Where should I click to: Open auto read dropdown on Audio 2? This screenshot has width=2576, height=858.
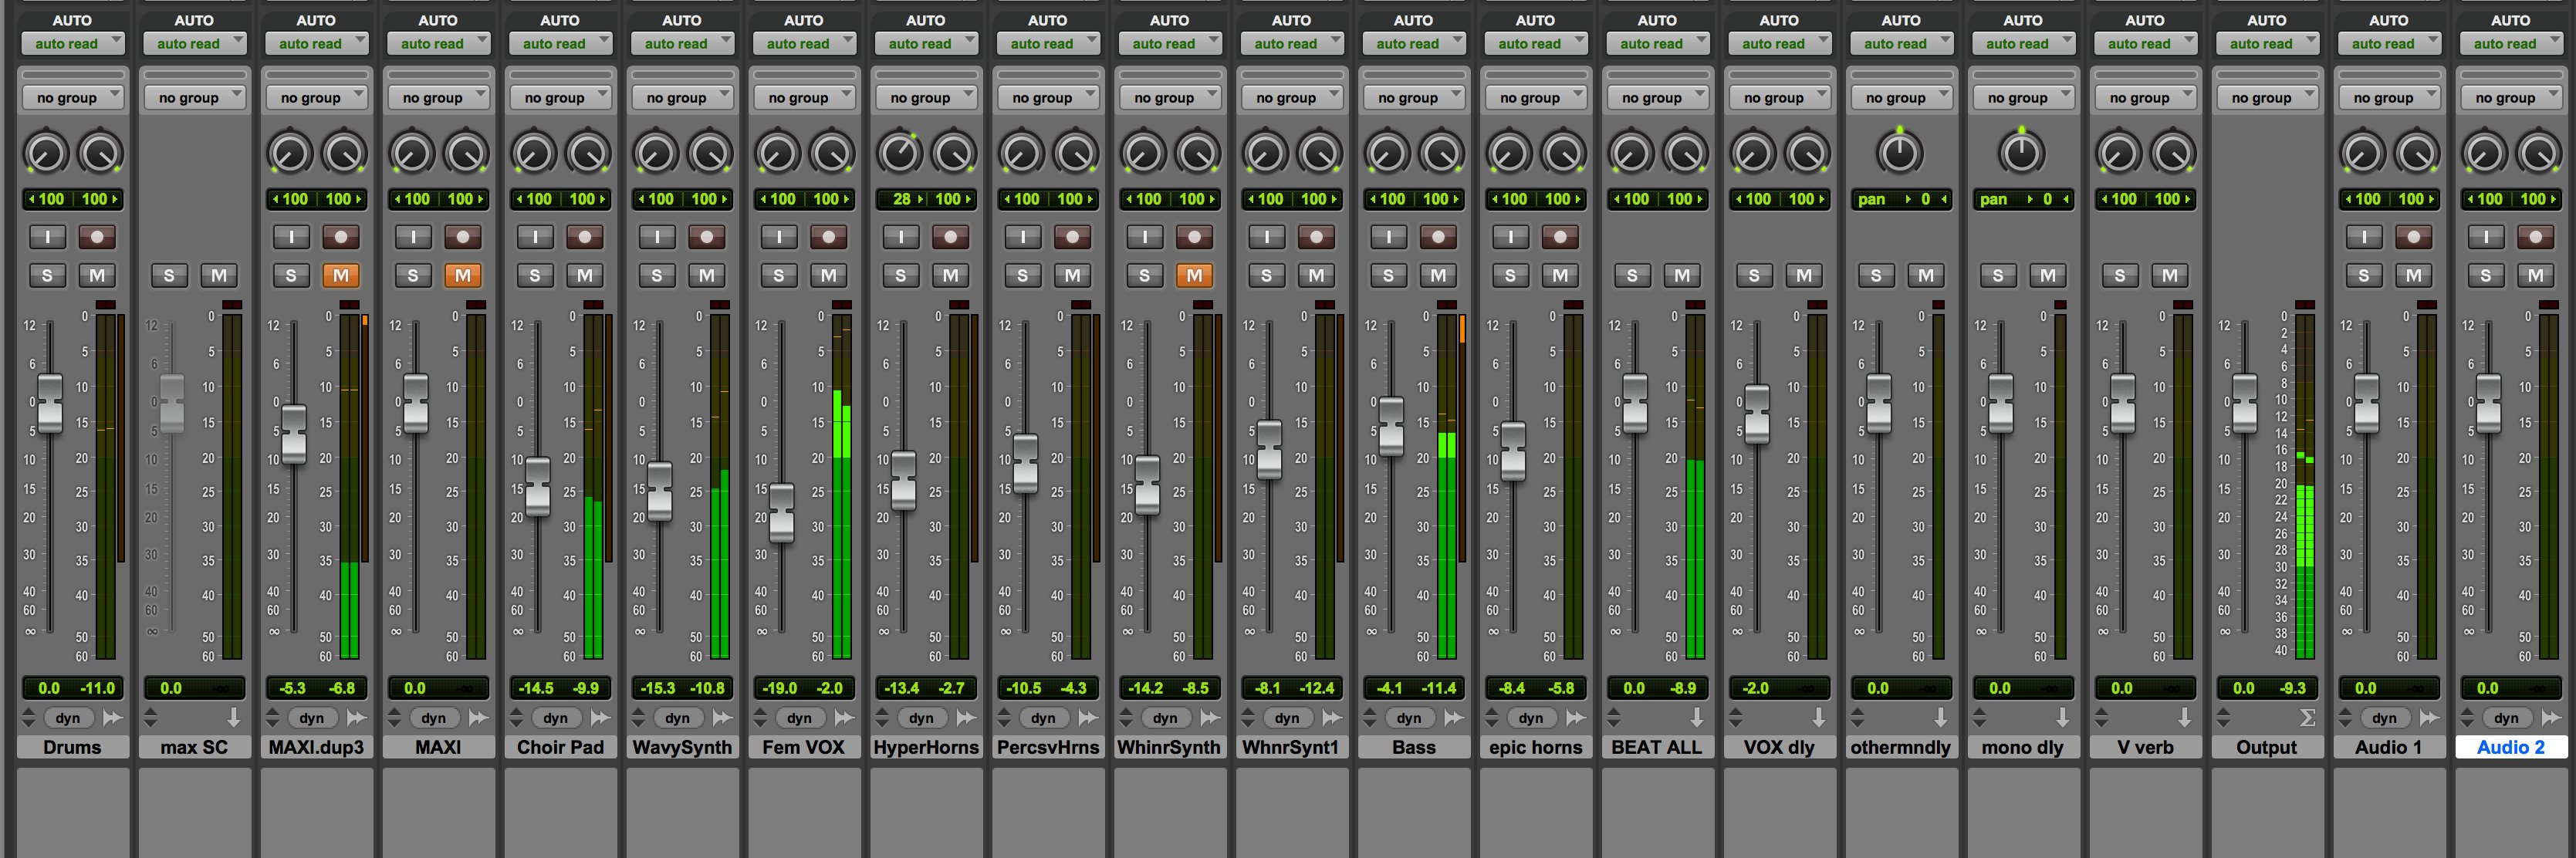tap(2510, 43)
